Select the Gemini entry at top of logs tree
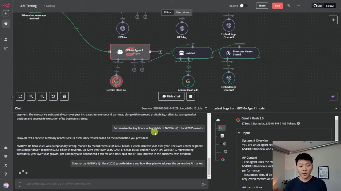This screenshot has height=191, width=341. click(220, 128)
